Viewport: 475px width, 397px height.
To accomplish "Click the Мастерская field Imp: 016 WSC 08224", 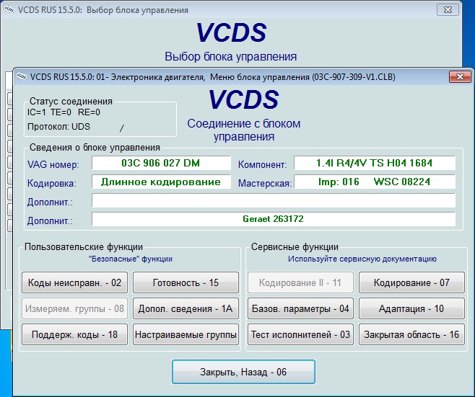I will click(375, 182).
